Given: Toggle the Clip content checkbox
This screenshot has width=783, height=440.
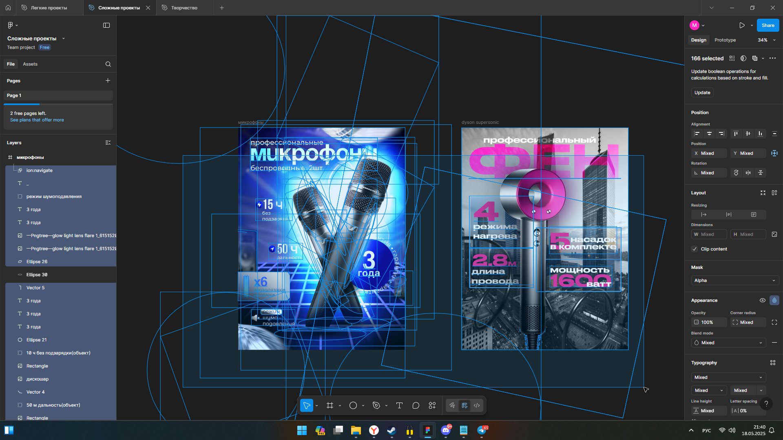Looking at the screenshot, I should [x=695, y=249].
